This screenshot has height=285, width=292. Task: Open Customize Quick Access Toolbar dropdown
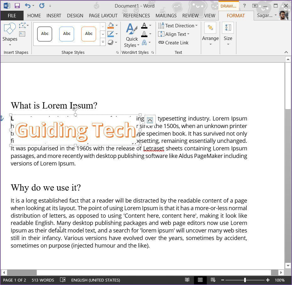tap(50, 6)
